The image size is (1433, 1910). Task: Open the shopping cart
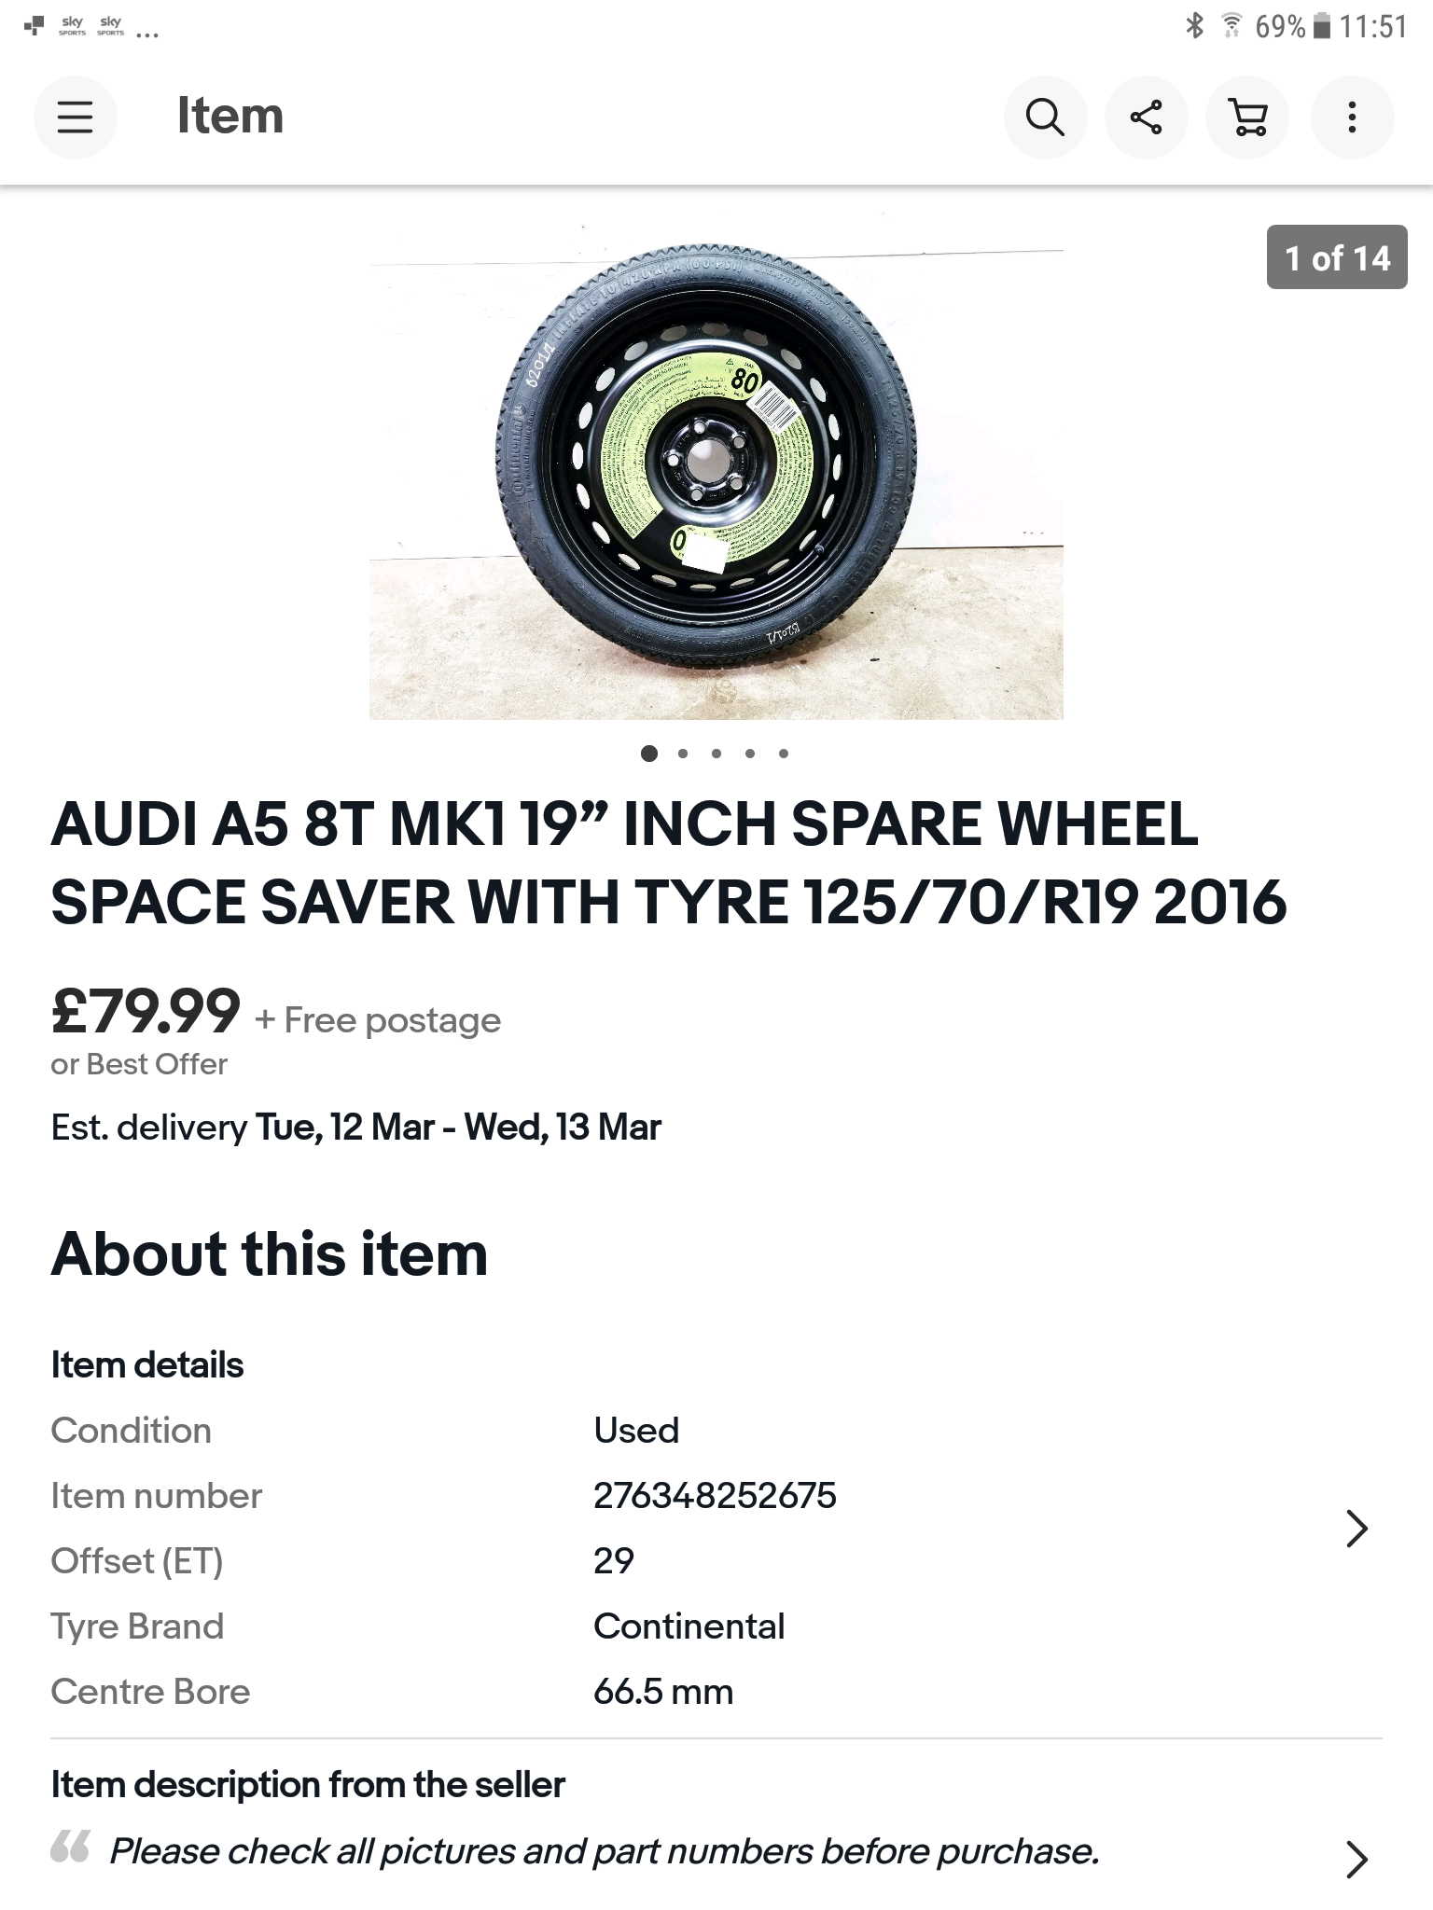pos(1248,118)
